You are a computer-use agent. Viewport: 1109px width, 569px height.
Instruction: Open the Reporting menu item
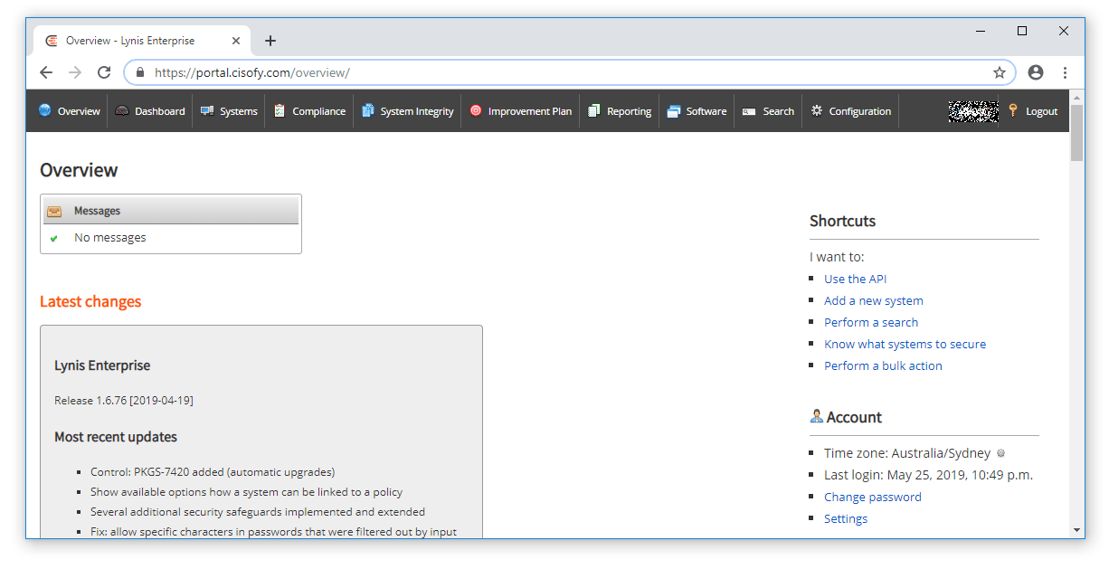pyautogui.click(x=620, y=111)
